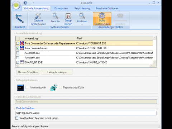Toggle Sandbox beim Beenden zurücksetzen checkbox

click(x=17, y=118)
